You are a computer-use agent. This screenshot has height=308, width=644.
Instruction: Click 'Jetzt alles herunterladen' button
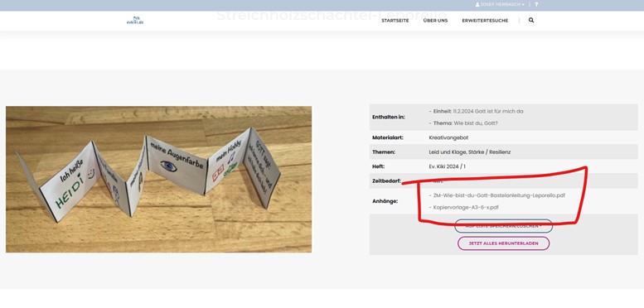pyautogui.click(x=504, y=243)
